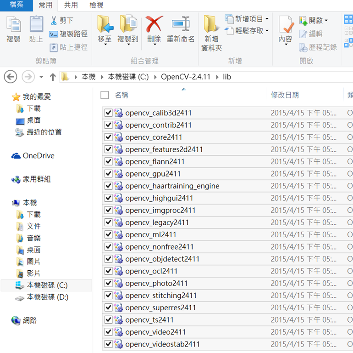Image resolution: width=353 pixels, height=353 pixels.
Task: Click the Move to (移至) folder icon
Action: point(105,24)
